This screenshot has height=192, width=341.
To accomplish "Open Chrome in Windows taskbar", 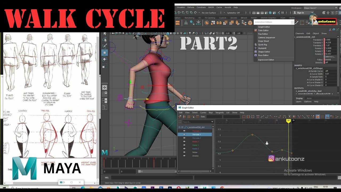I will pos(222,188).
